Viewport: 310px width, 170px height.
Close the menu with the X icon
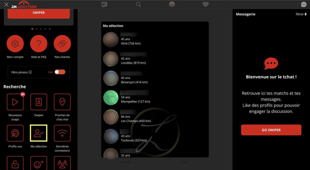click(6, 4)
